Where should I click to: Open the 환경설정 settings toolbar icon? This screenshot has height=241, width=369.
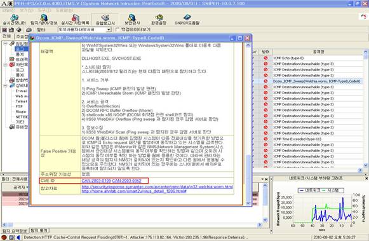pyautogui.click(x=159, y=19)
